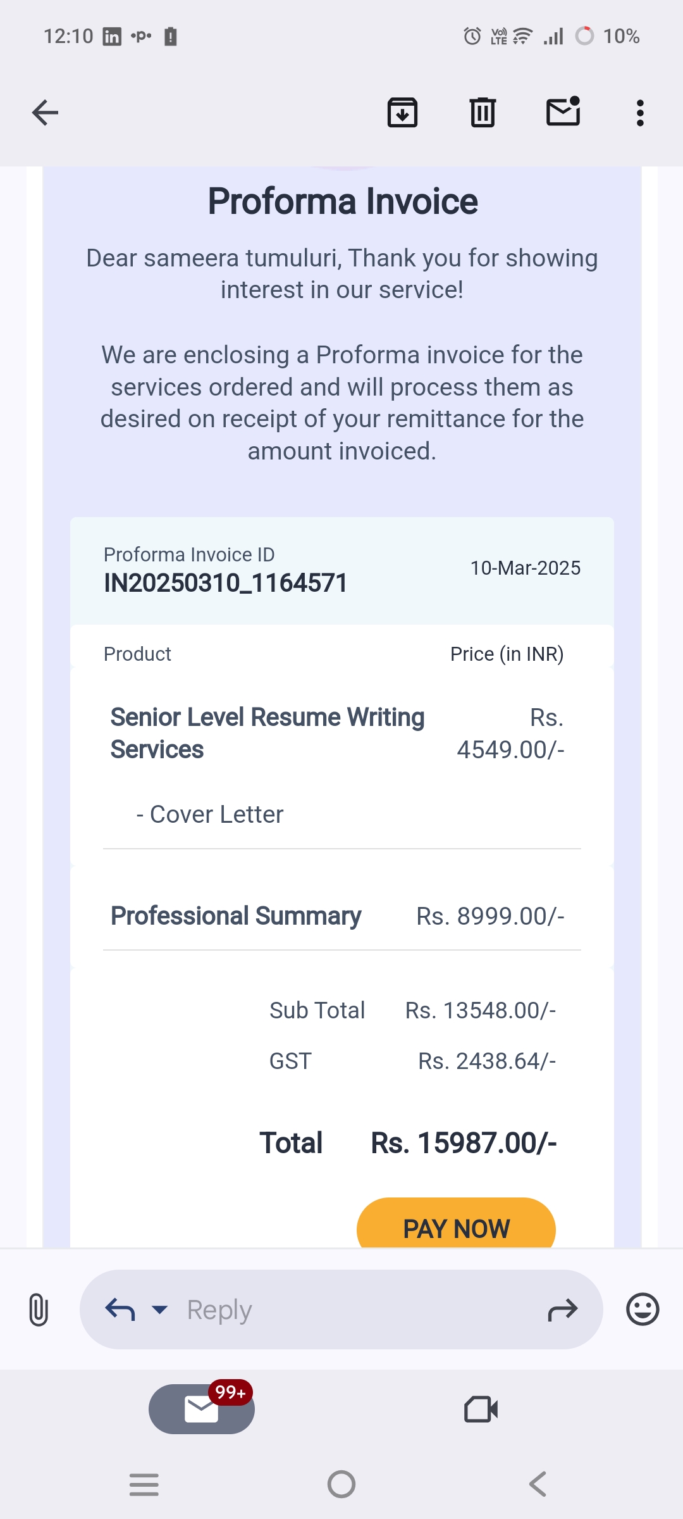This screenshot has height=1519, width=683.
Task: Tap the Android home button
Action: (x=341, y=1484)
